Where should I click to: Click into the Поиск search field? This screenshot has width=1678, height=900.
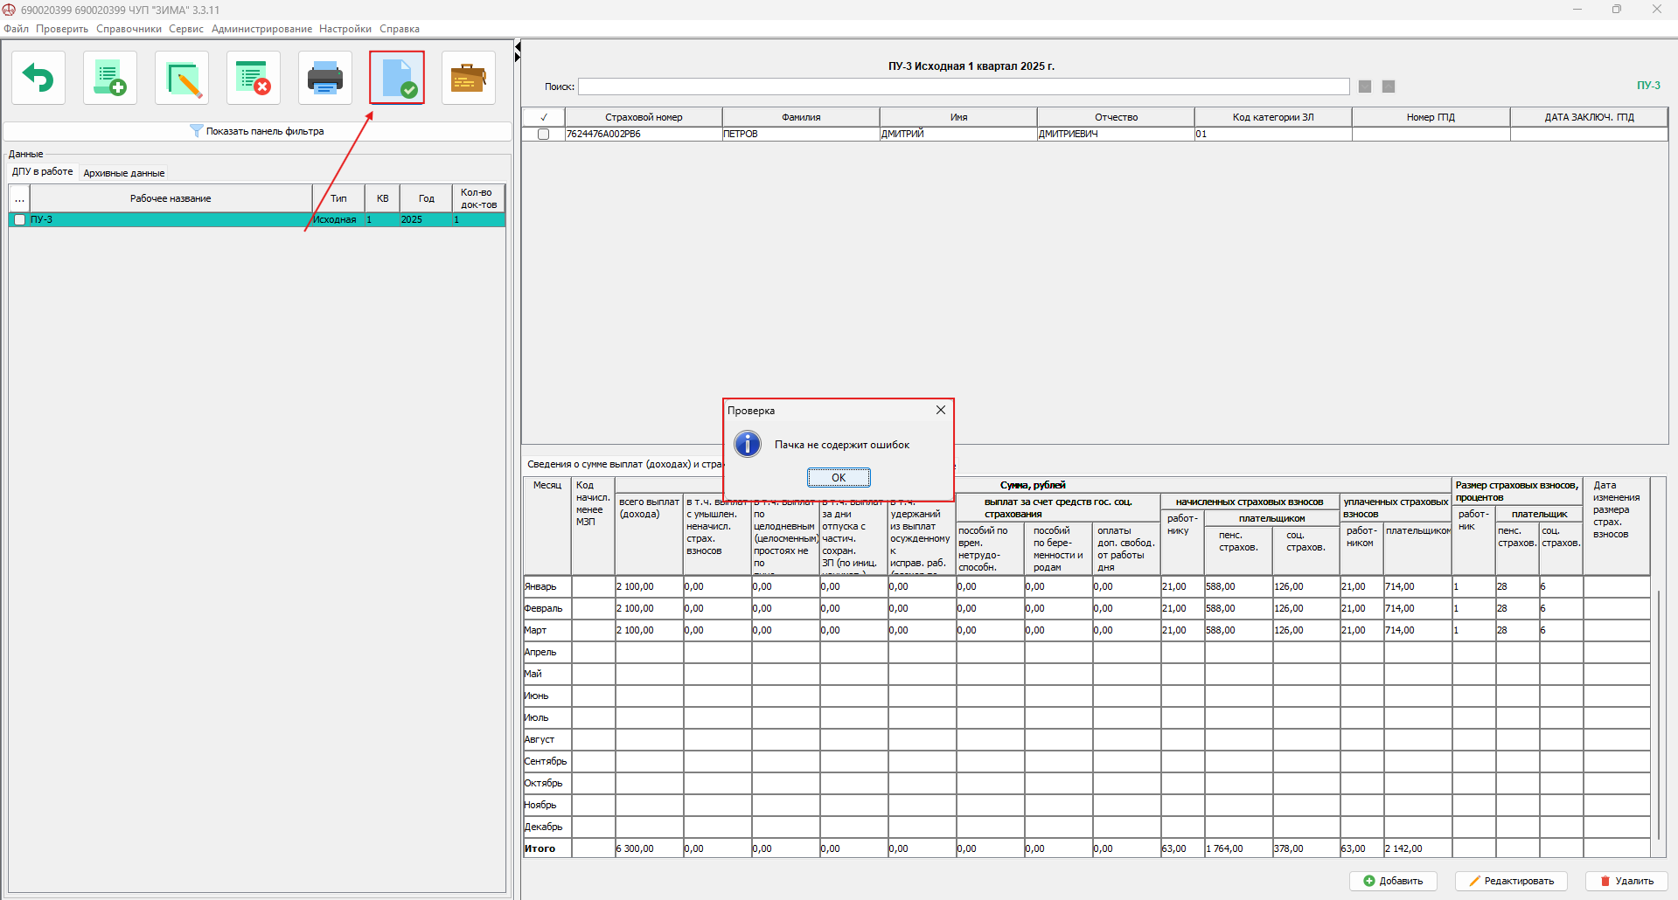click(x=963, y=87)
